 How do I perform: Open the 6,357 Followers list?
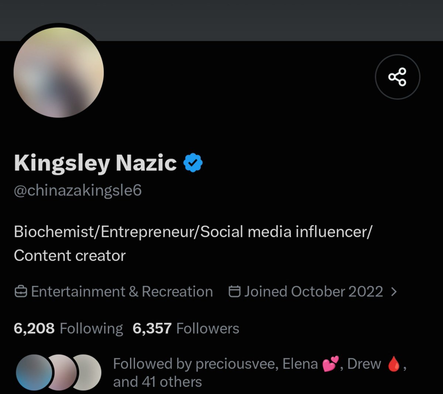[x=186, y=328]
